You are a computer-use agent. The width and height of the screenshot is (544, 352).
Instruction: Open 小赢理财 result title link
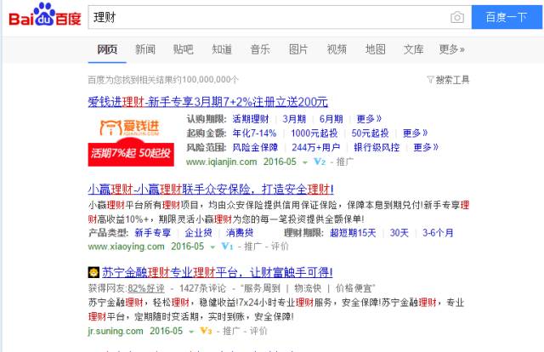click(211, 190)
